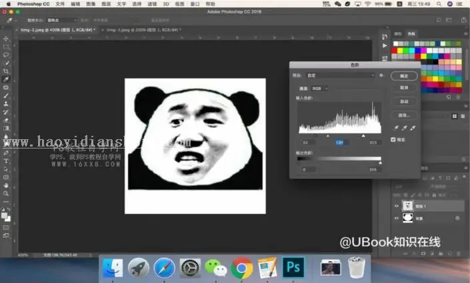The image size is (470, 283).
Task: Click the foreground color swatch
Action: [4, 215]
